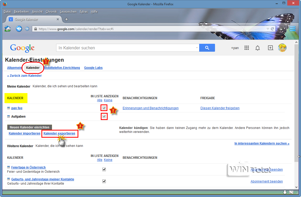This screenshot has height=197, width=301.
Task: Click the Firefox logo in title bar
Action: [5, 4]
